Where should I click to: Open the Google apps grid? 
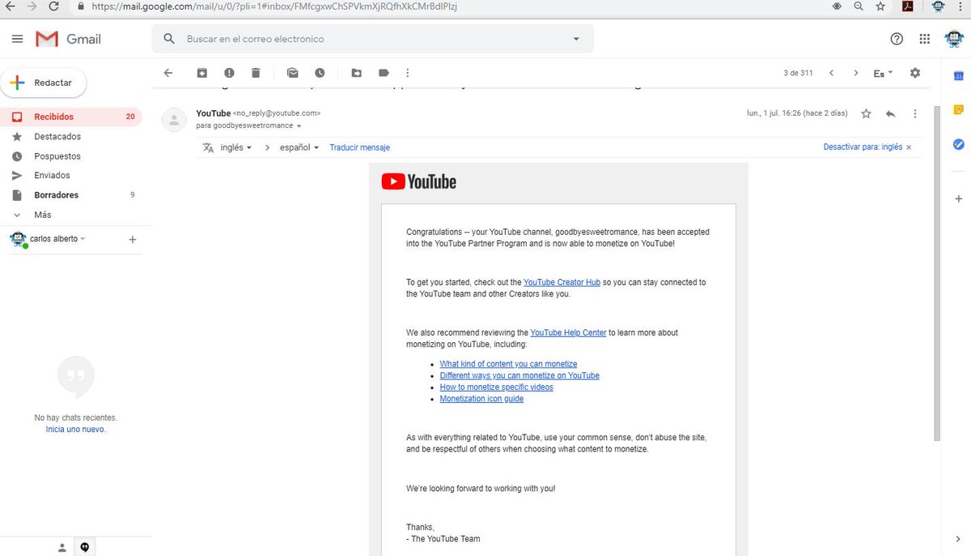pyautogui.click(x=925, y=39)
